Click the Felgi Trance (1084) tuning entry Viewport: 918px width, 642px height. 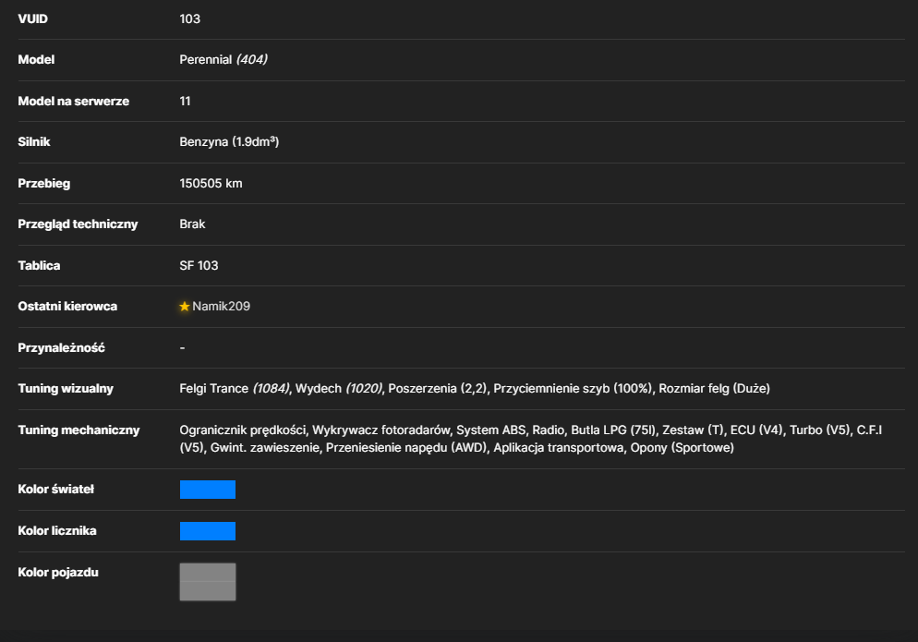[x=235, y=388]
